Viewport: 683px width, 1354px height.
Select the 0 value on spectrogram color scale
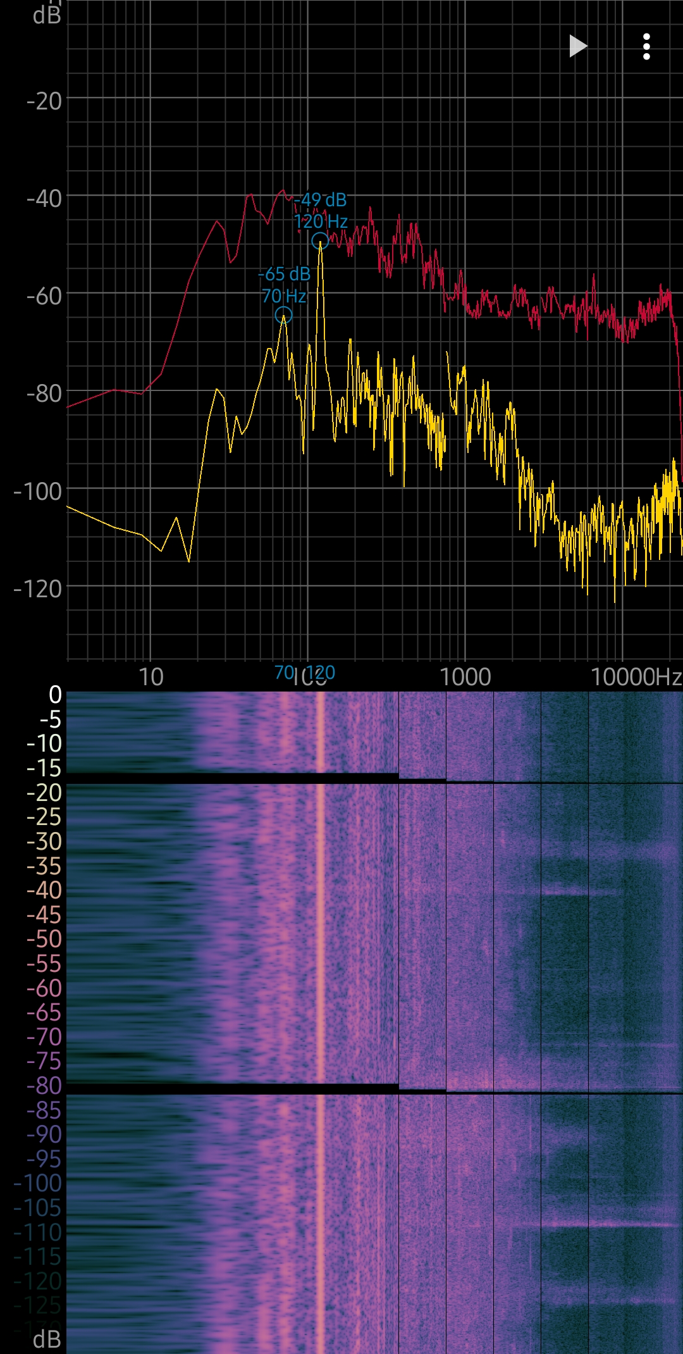point(55,695)
